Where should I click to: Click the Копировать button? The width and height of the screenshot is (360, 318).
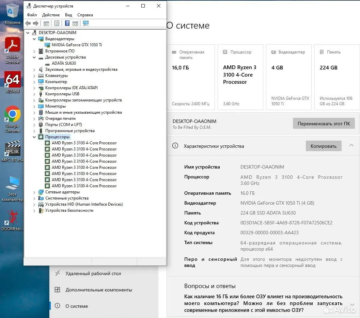[324, 146]
